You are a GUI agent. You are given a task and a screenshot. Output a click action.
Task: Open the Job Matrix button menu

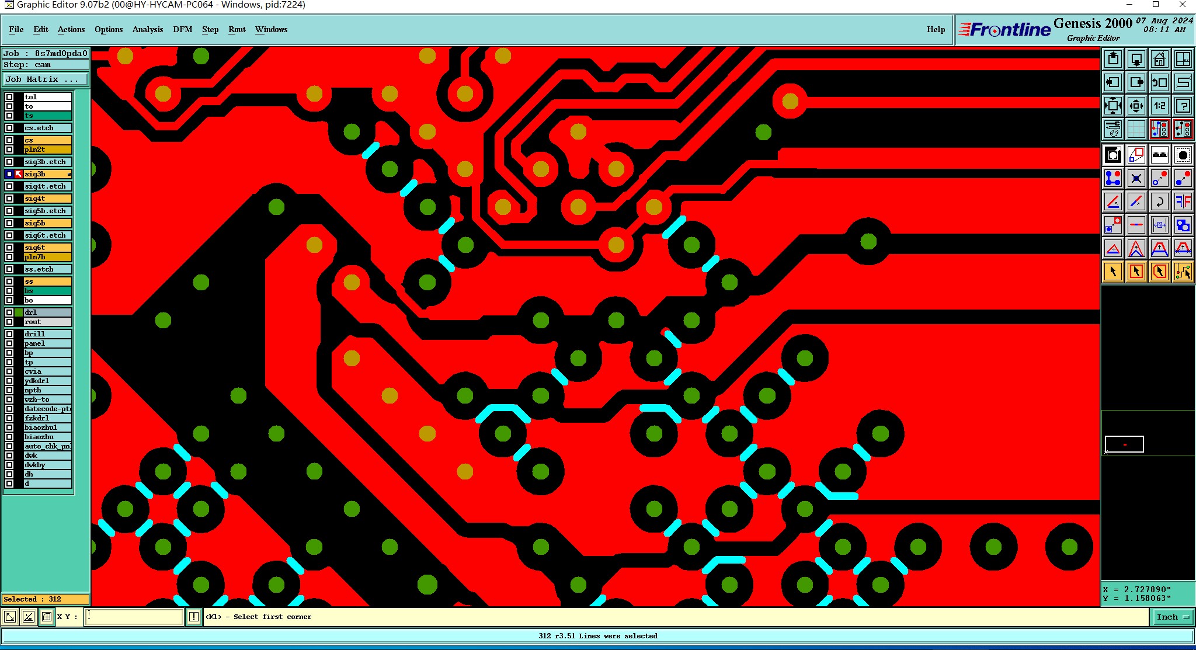click(46, 79)
